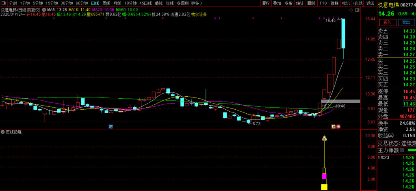Click the tall cyan candlestick at 16.45
416x191 pixels.
pos(343,33)
